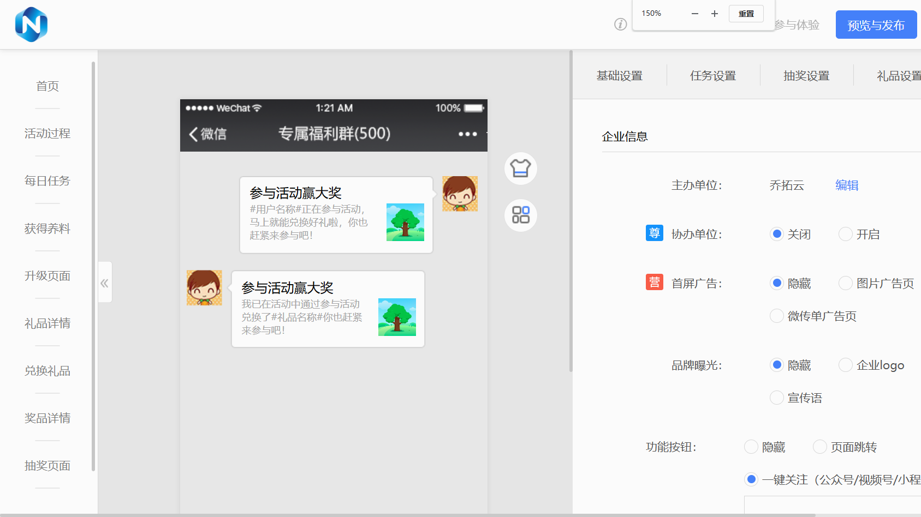Screen dimensions: 921x517
Task: Click the red 营 badge icon
Action: (654, 282)
